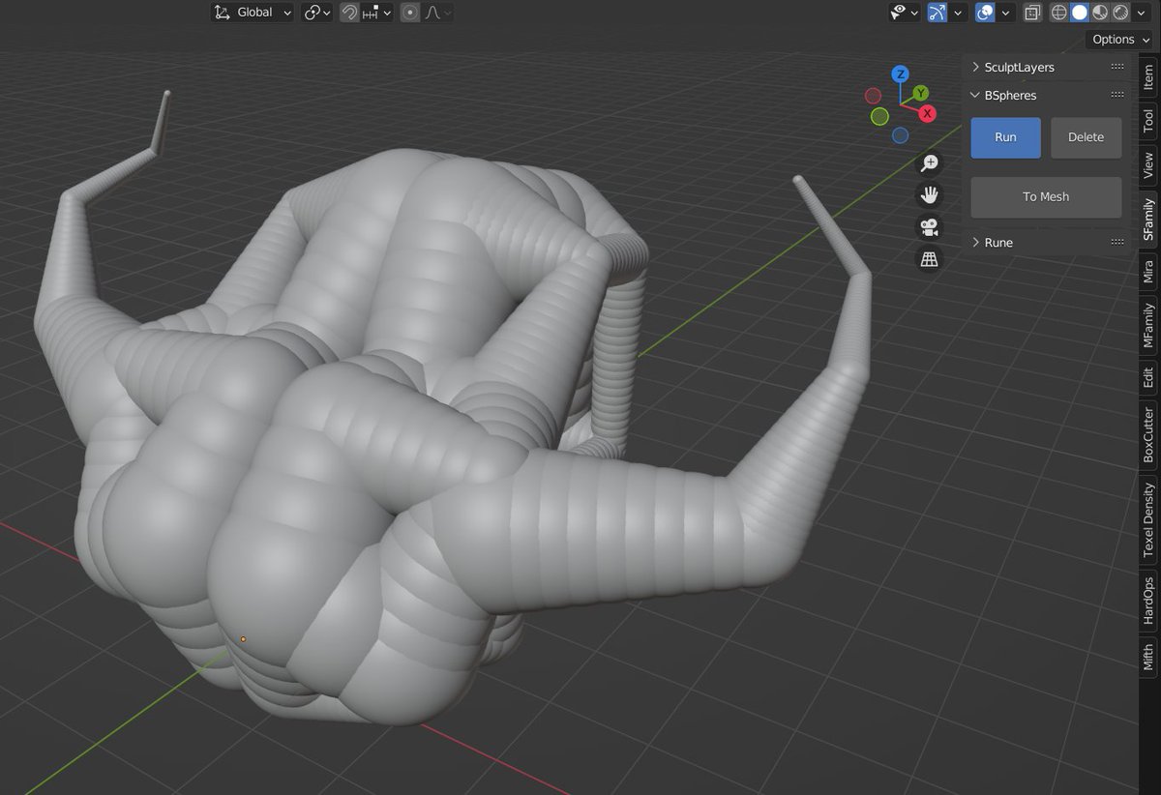Screen dimensions: 1161x795
Task: Click the Run button
Action: (1005, 137)
